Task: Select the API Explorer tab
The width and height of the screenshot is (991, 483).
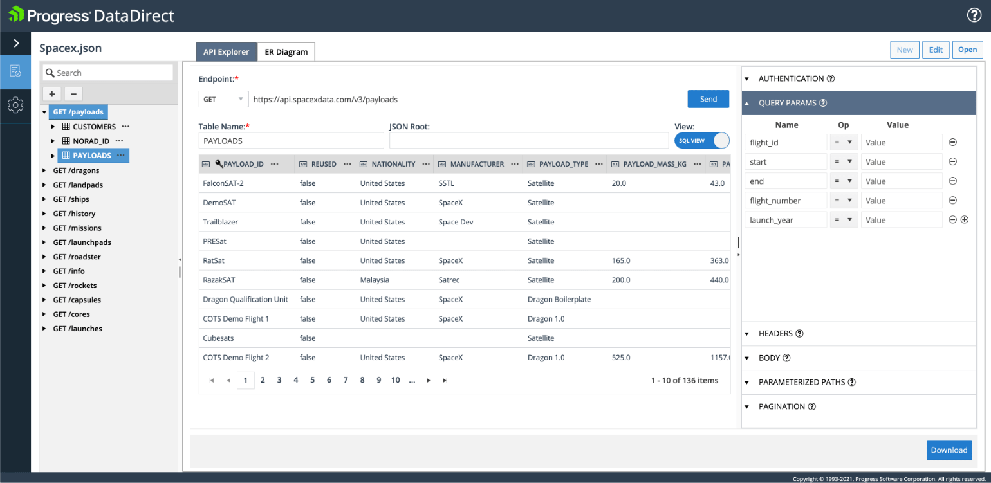Action: [x=226, y=51]
